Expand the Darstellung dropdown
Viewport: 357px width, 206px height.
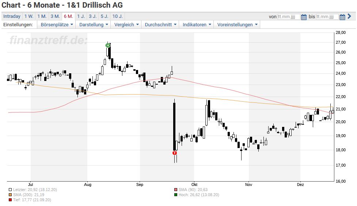point(94,24)
